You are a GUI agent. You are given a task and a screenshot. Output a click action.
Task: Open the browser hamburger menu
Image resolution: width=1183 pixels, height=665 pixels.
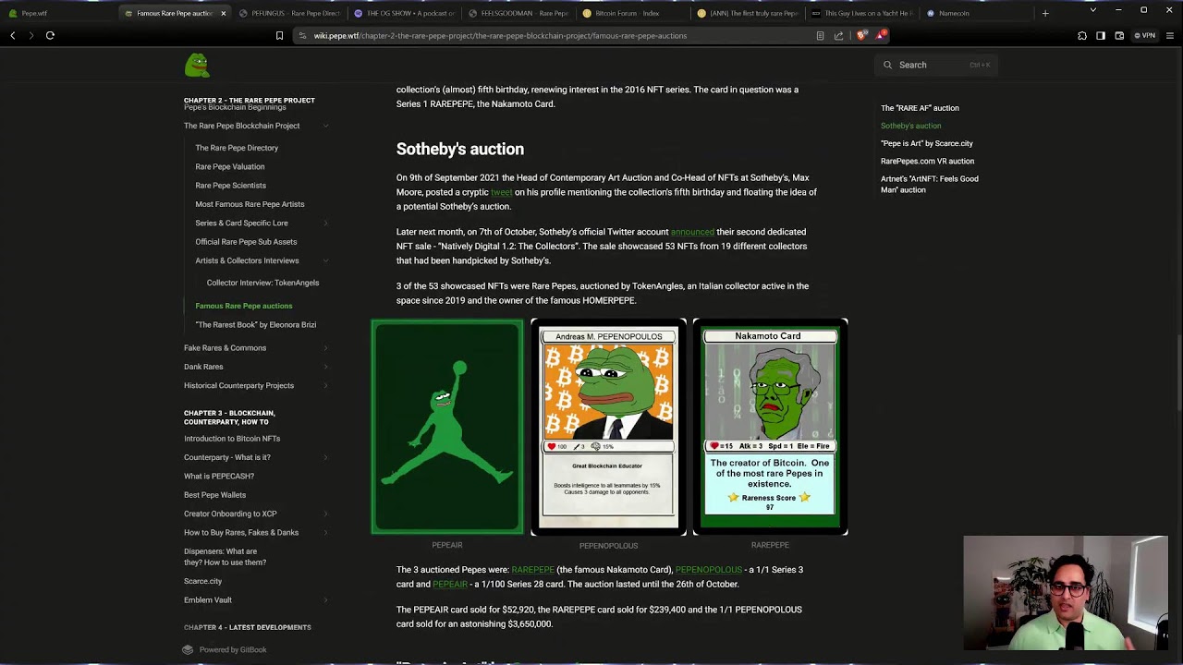[1170, 35]
